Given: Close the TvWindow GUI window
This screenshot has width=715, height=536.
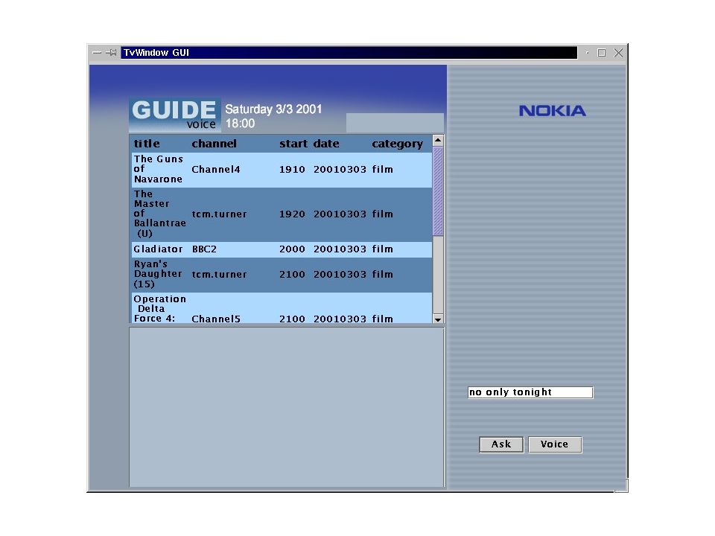Looking at the screenshot, I should click(618, 53).
